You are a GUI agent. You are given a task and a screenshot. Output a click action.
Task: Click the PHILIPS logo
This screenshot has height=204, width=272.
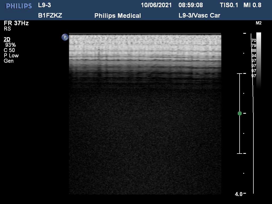coord(19,6)
